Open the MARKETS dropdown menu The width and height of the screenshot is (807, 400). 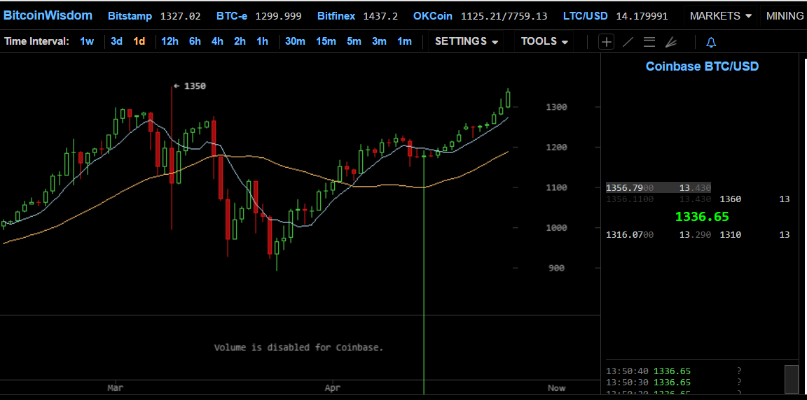tap(721, 16)
